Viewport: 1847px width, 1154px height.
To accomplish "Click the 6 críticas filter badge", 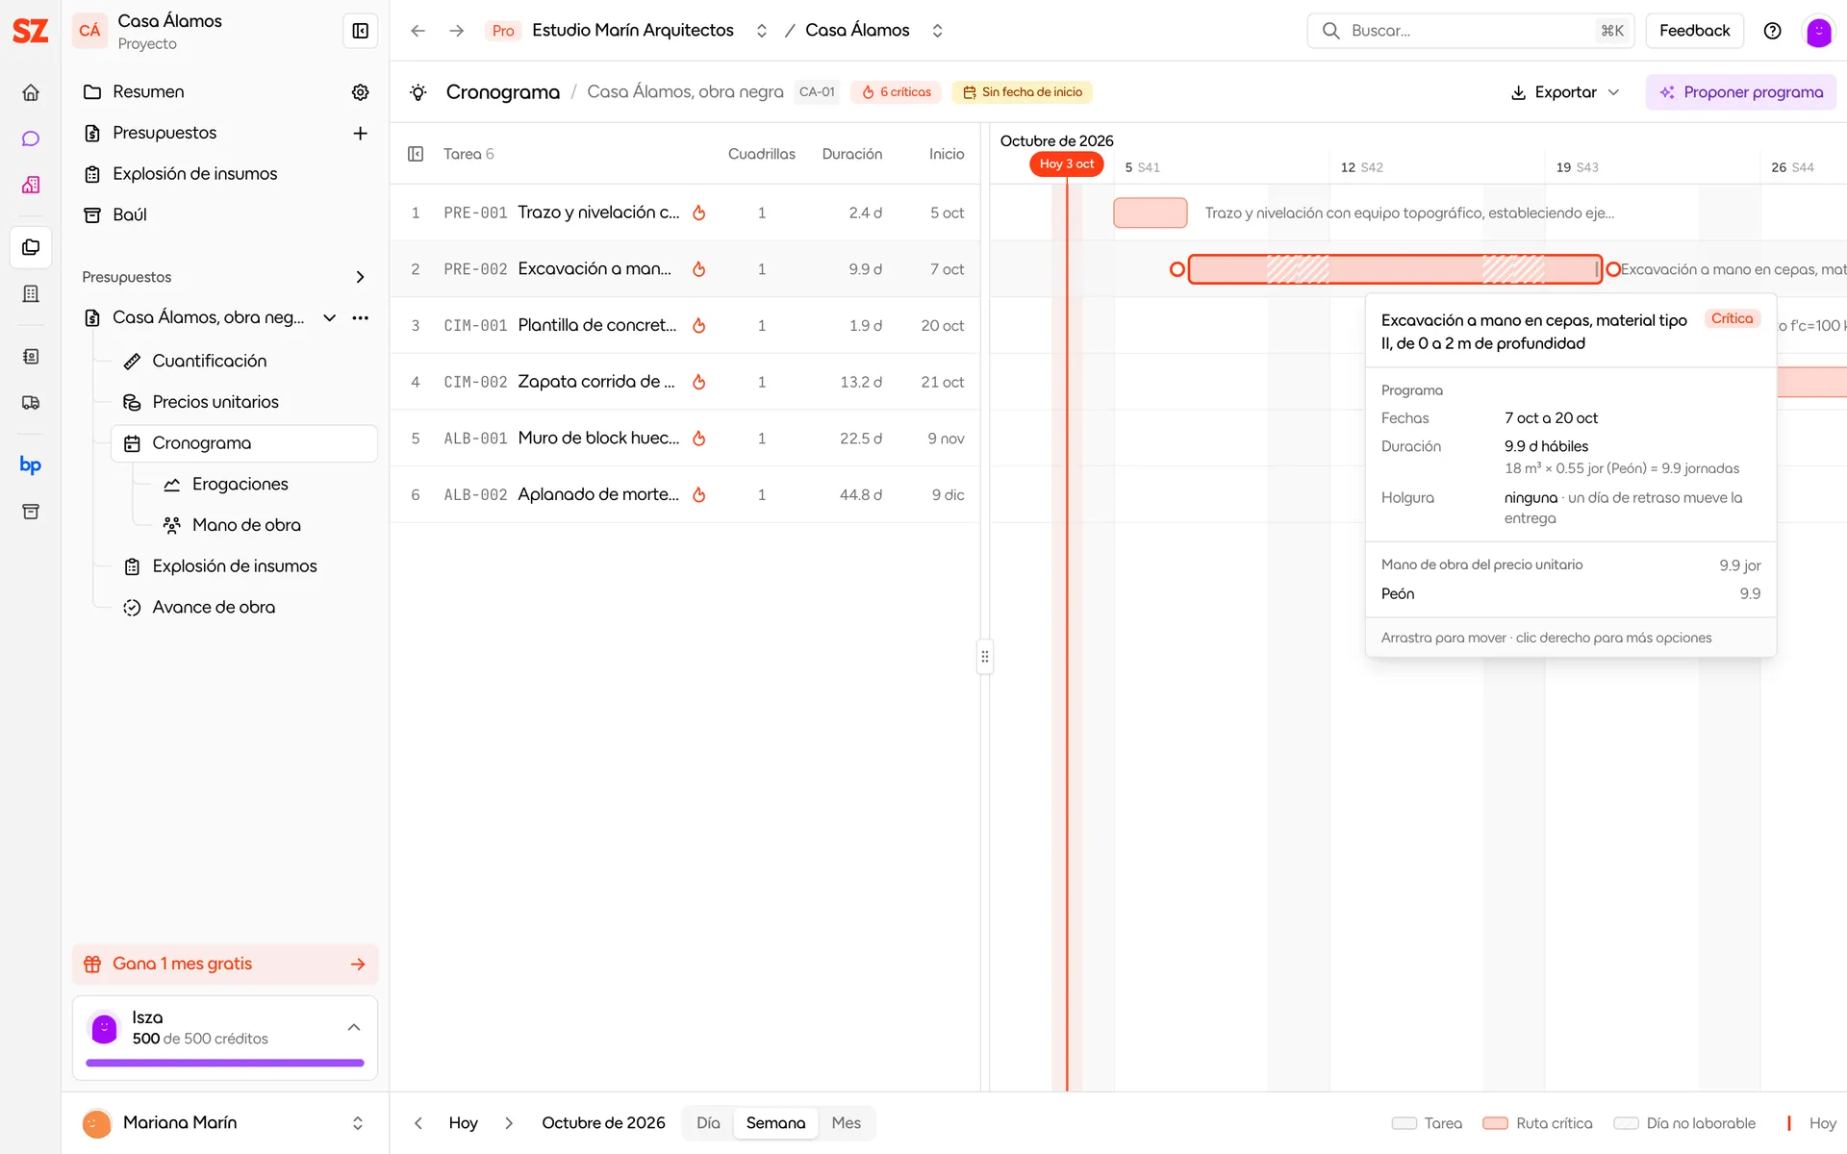I will [897, 92].
